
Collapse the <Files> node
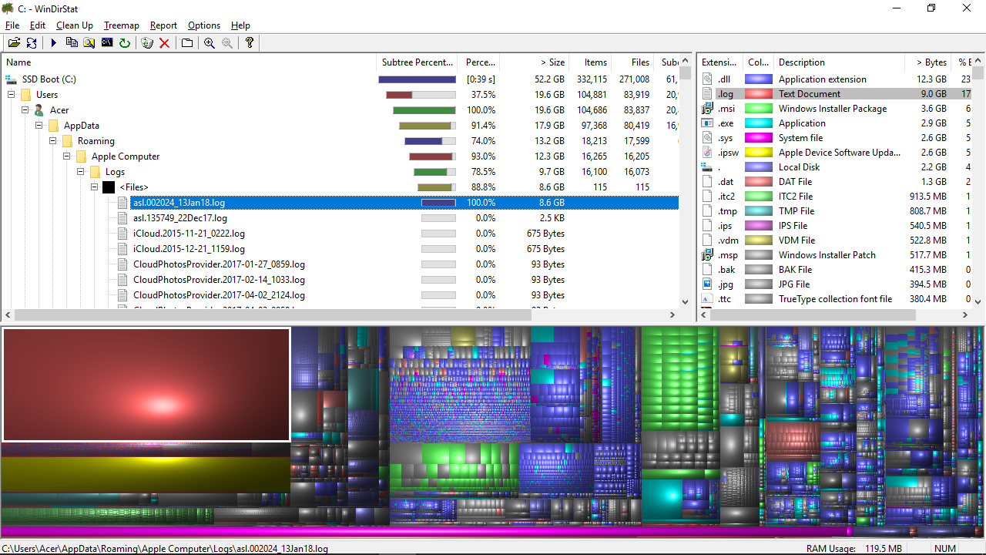[95, 187]
